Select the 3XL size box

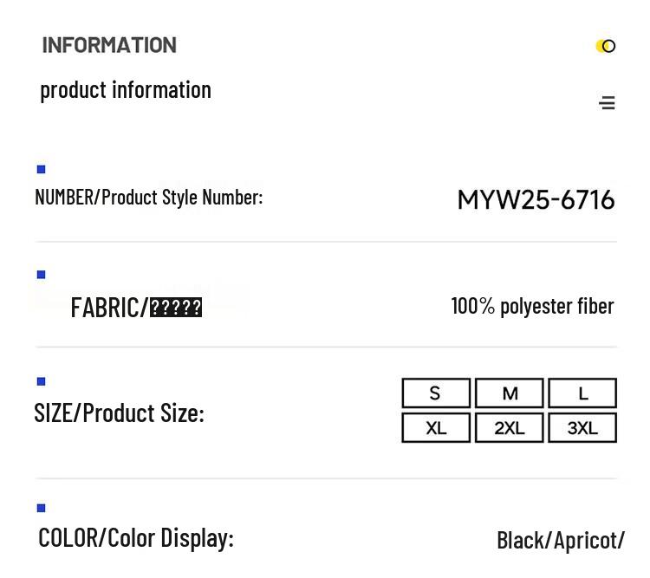coord(582,428)
